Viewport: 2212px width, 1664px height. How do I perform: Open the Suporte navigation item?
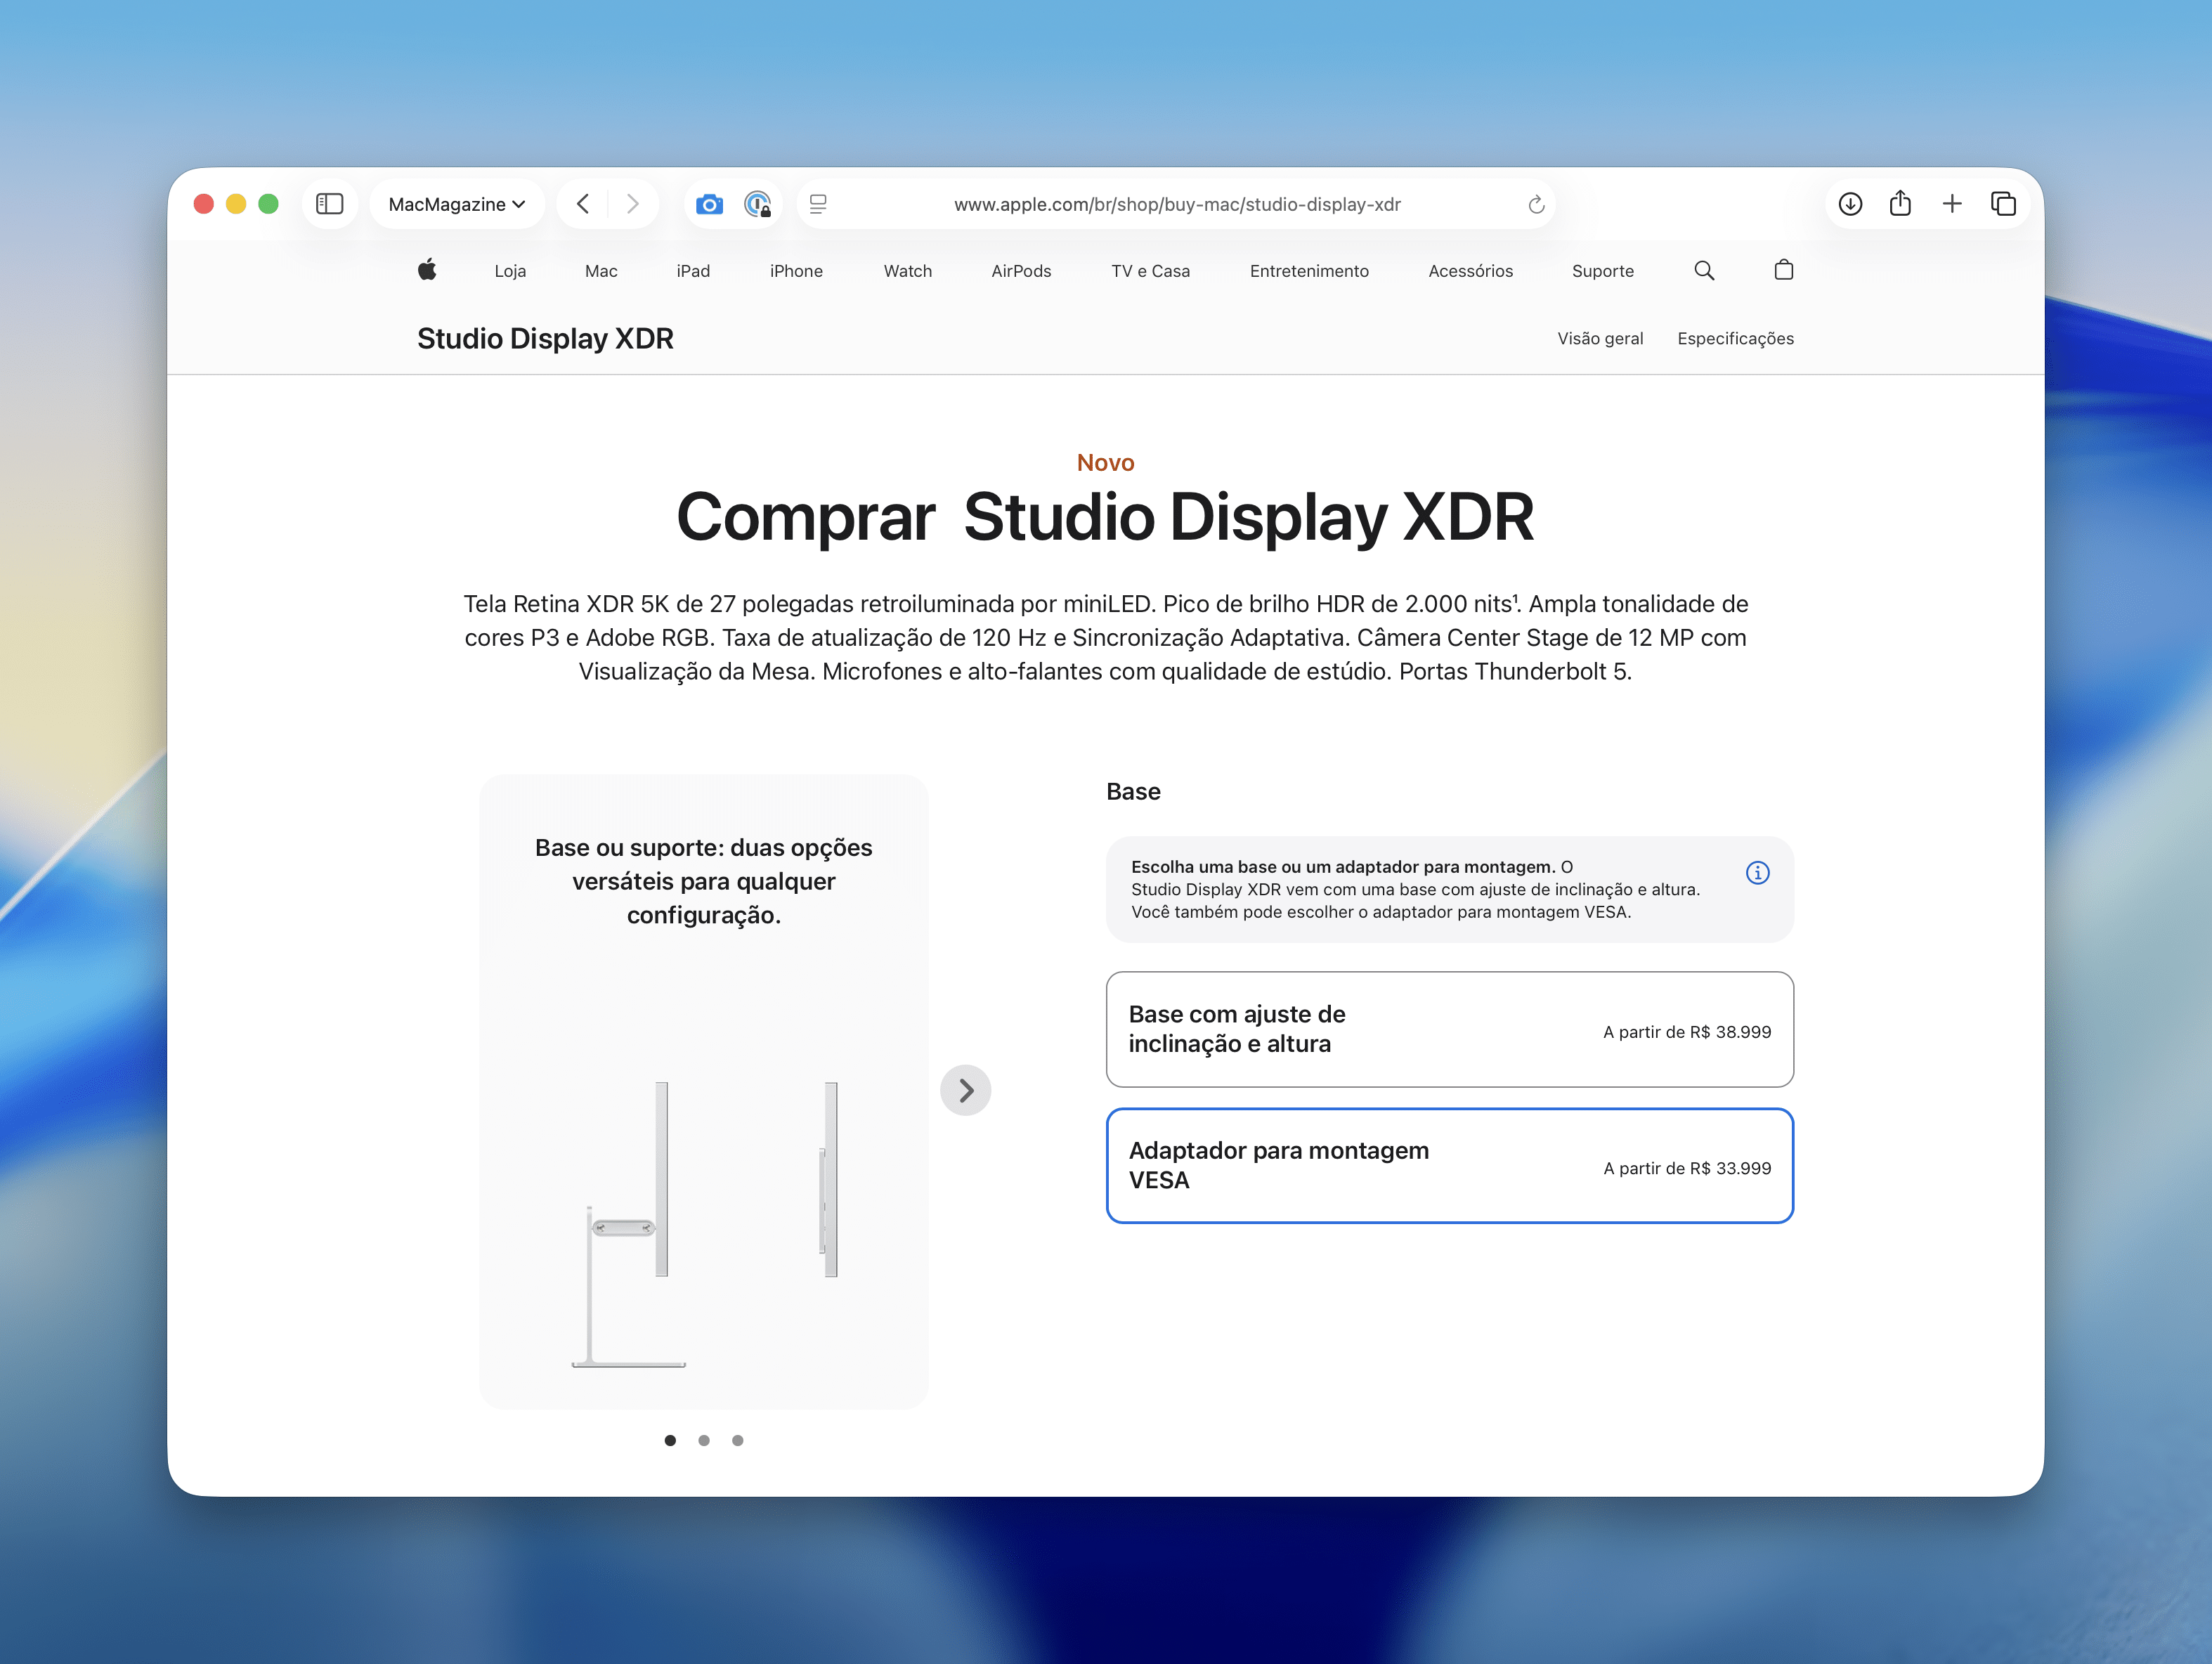[1602, 271]
